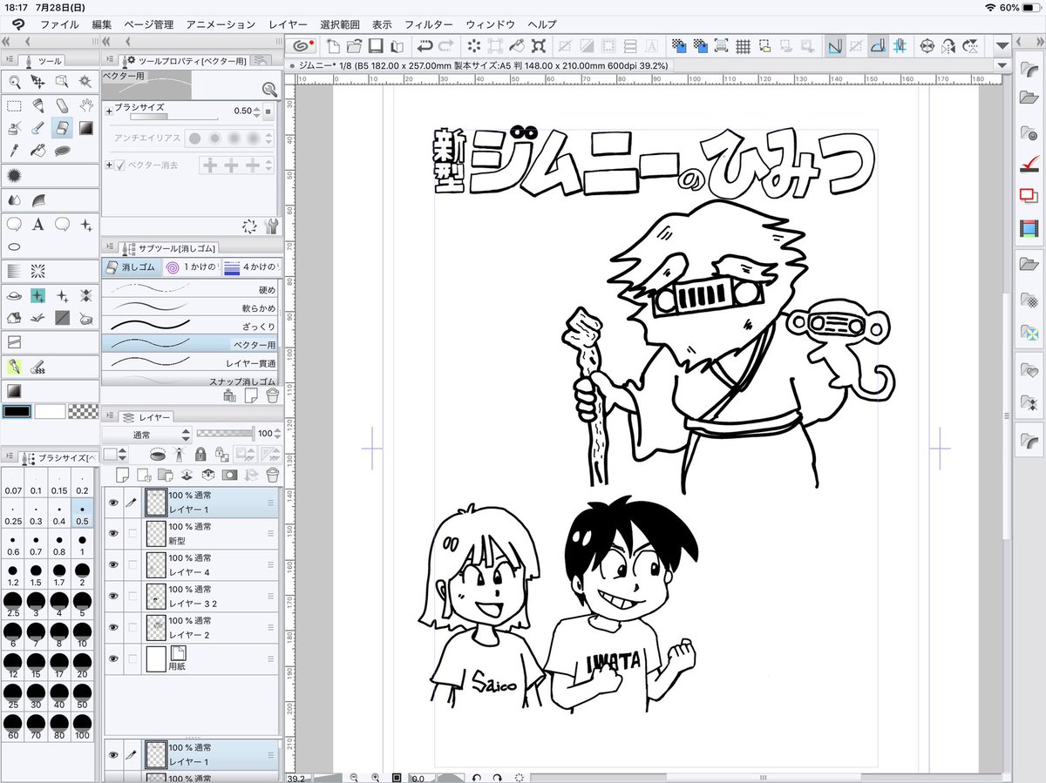
Task: Open the ファイル menu
Action: coord(59,24)
